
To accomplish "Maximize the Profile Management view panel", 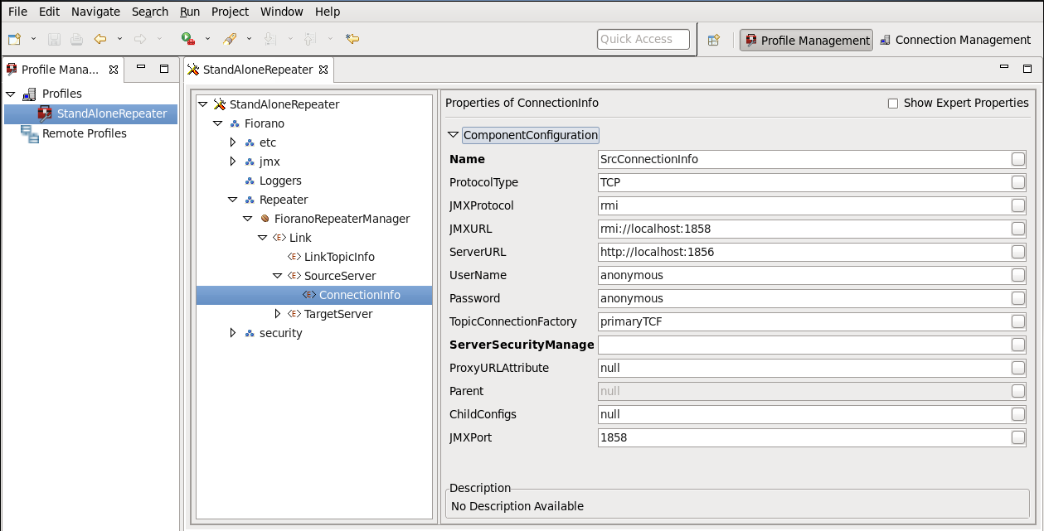I will (x=164, y=69).
